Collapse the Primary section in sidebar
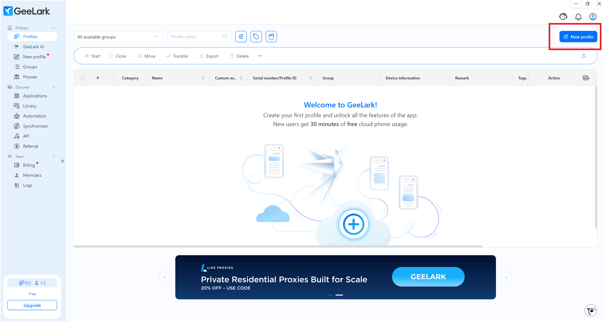Screen dimensions: 603x322 pos(53,28)
